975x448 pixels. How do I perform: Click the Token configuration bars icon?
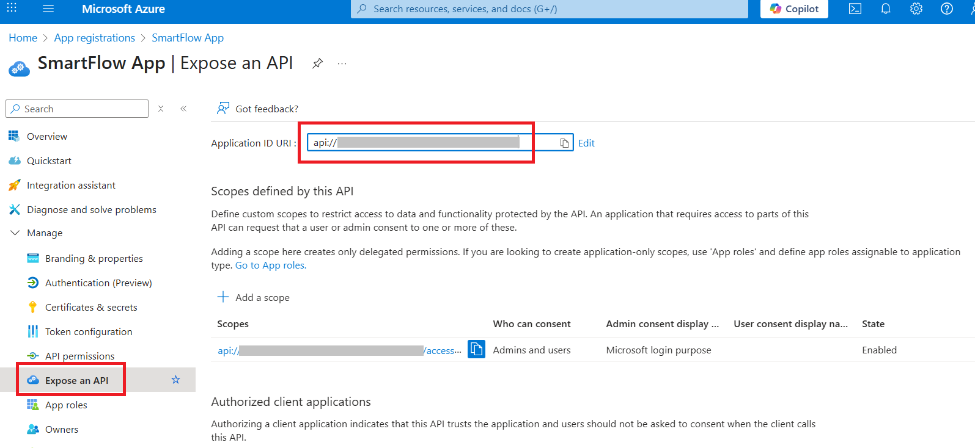click(x=32, y=331)
